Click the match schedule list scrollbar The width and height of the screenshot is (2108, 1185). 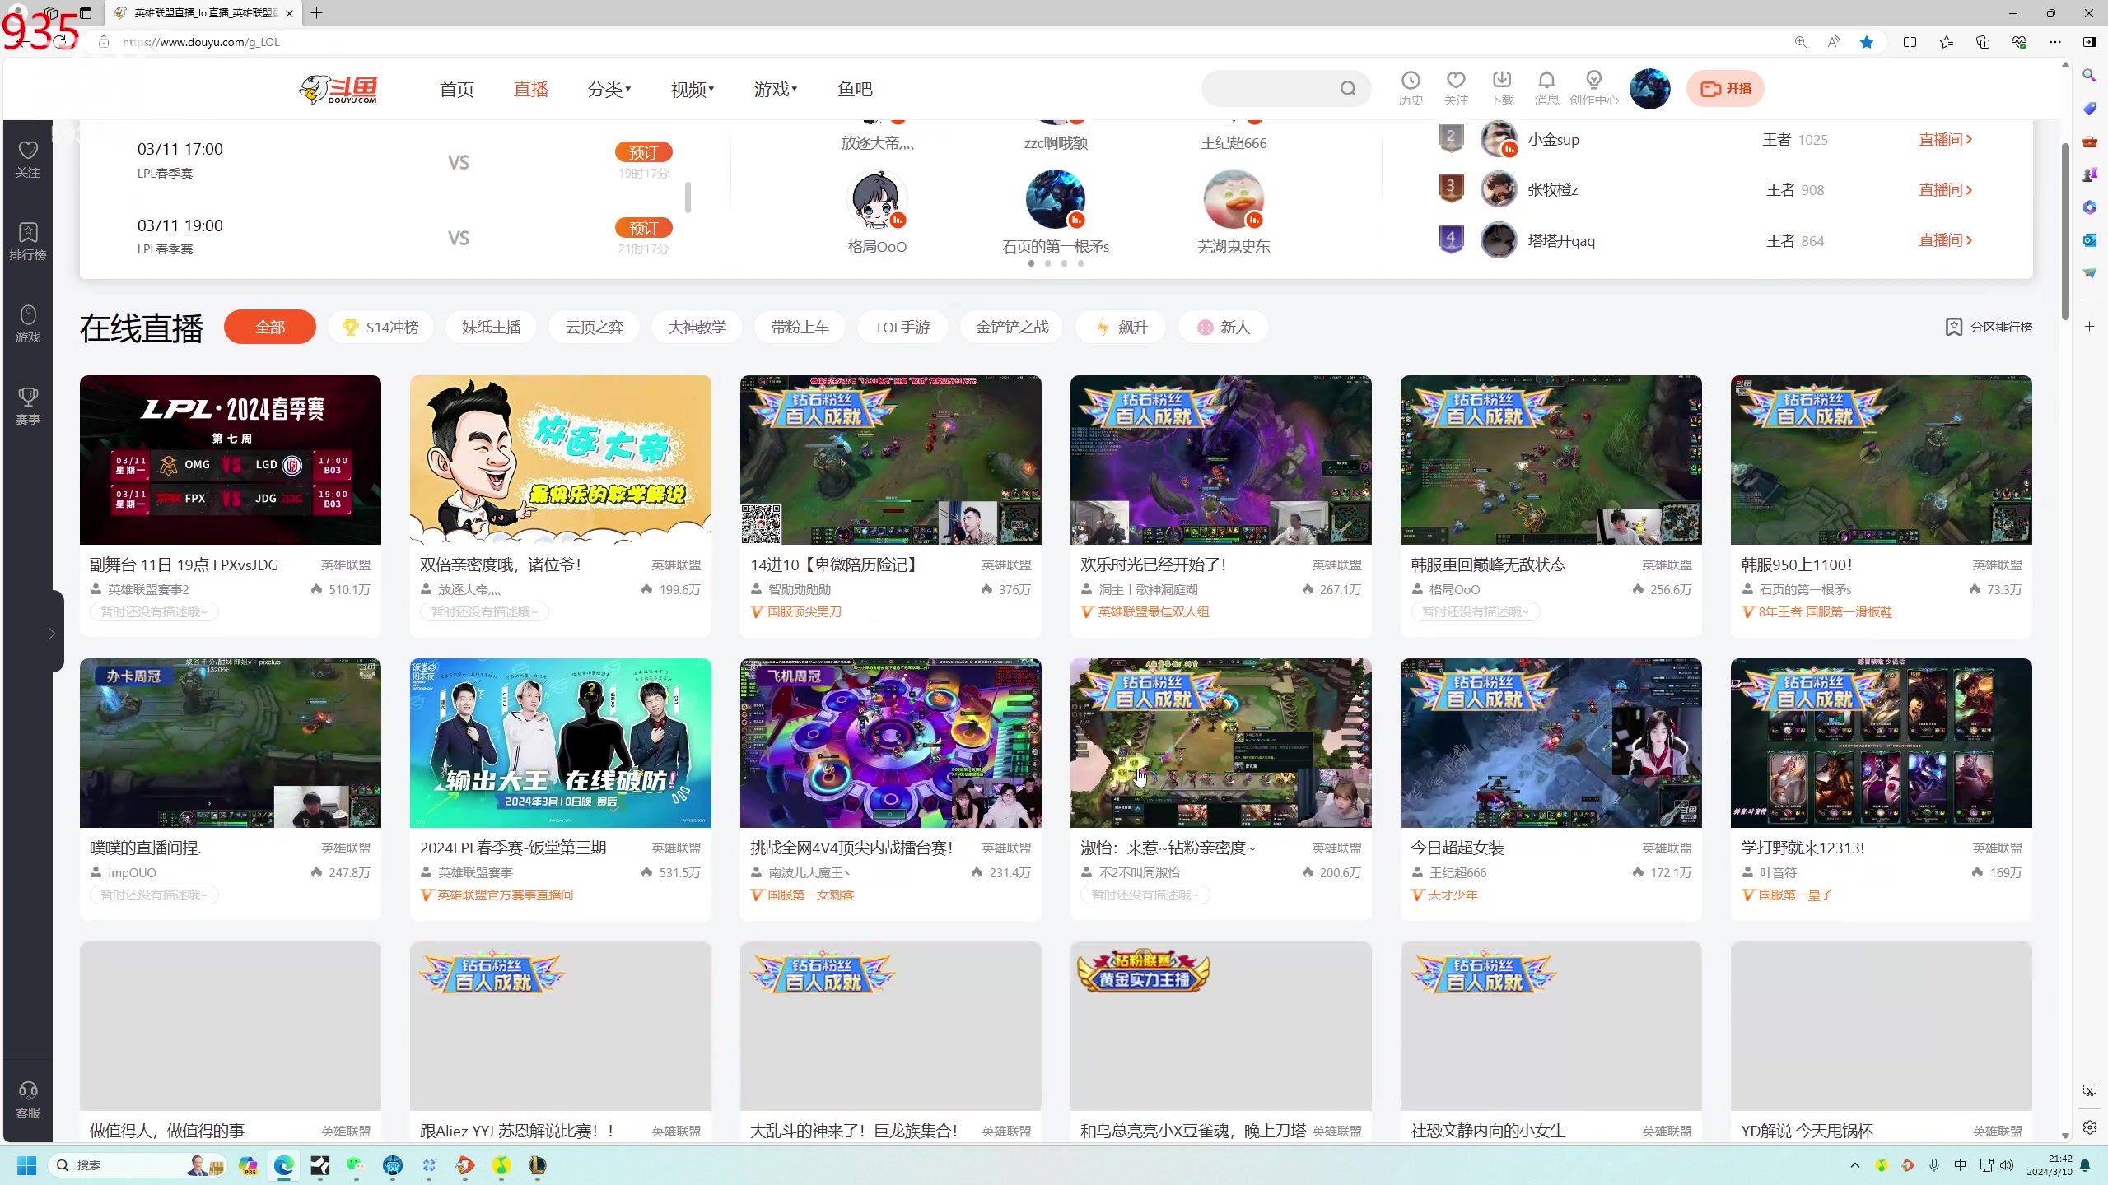[688, 197]
